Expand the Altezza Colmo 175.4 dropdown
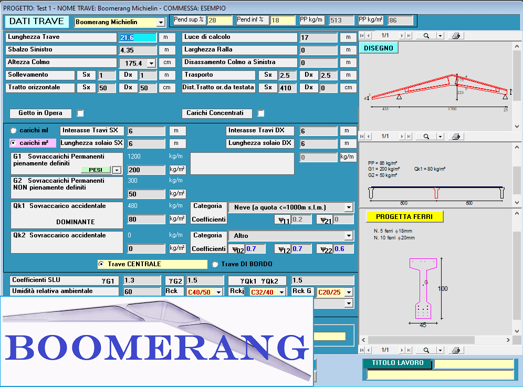Image resolution: width=523 pixels, height=387 pixels. pos(151,63)
